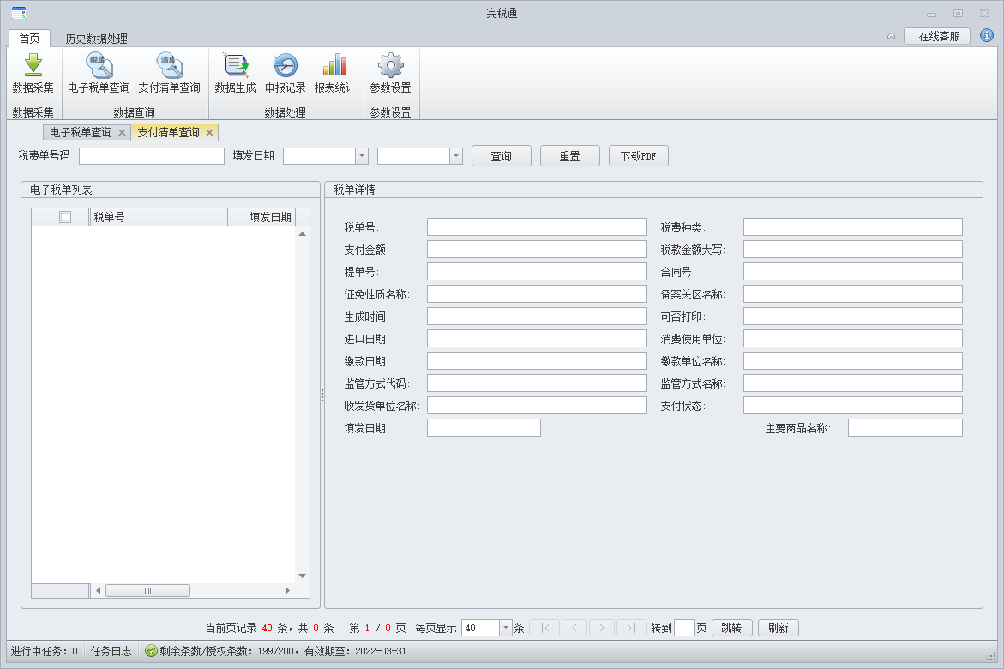Click the blue info icon at top right

987,36
